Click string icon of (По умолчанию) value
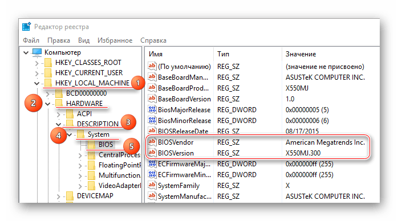The height and width of the screenshot is (221, 398). [152, 66]
